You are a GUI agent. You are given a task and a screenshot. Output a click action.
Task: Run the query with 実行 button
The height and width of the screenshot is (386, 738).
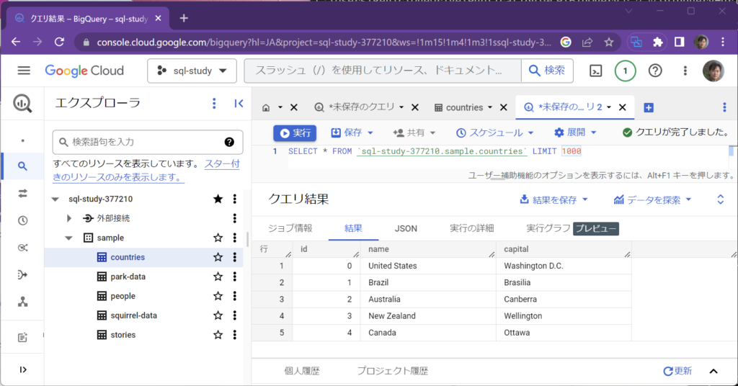click(x=295, y=133)
